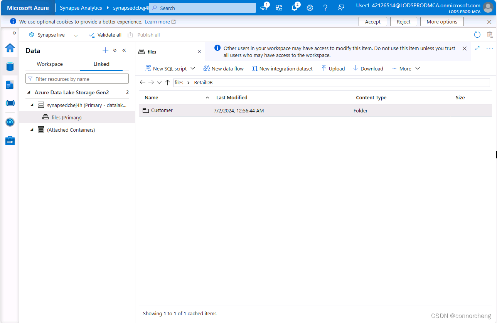Collapse the Attached Containers node

click(x=32, y=130)
